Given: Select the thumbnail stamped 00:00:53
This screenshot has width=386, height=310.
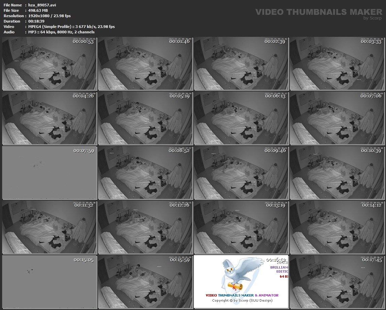Looking at the screenshot, I should click(49, 64).
